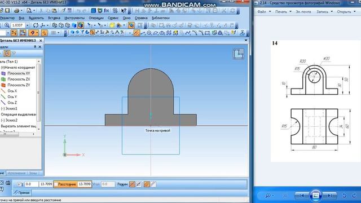Click the view orientation cube in viewport corner

pos(238,54)
